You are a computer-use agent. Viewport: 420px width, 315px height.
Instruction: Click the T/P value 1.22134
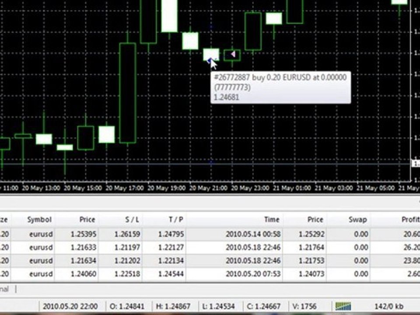171,260
